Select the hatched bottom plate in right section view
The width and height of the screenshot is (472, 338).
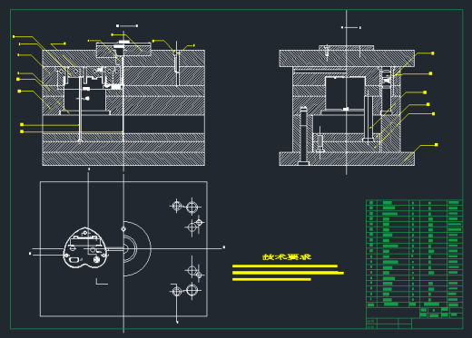pos(347,159)
